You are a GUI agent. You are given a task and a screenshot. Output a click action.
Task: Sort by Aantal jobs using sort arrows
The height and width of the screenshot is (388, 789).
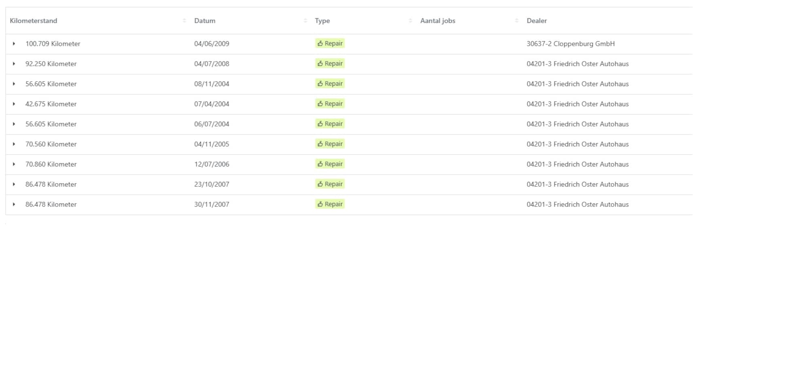pyautogui.click(x=516, y=21)
